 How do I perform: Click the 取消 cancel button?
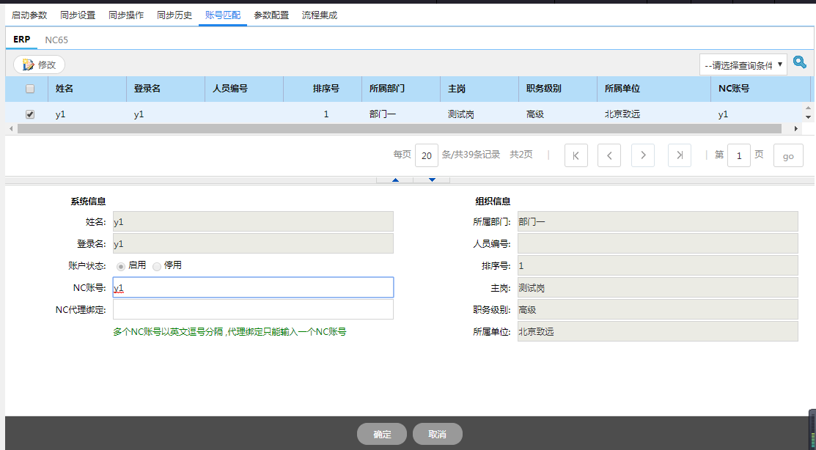(438, 434)
